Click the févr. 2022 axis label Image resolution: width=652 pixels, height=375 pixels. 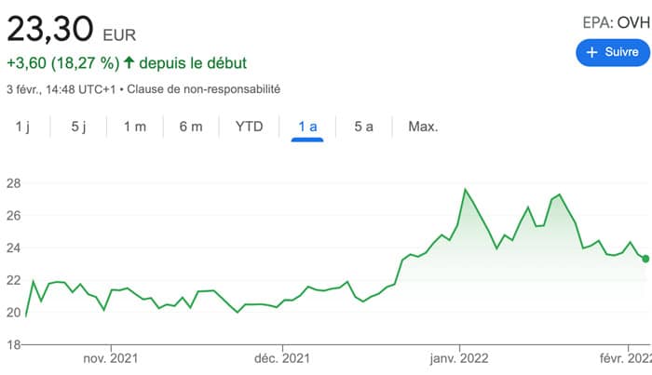click(x=626, y=359)
